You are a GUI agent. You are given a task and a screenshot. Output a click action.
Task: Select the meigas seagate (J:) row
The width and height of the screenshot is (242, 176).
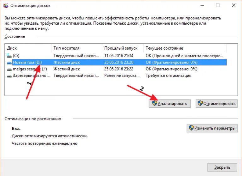pos(117,69)
